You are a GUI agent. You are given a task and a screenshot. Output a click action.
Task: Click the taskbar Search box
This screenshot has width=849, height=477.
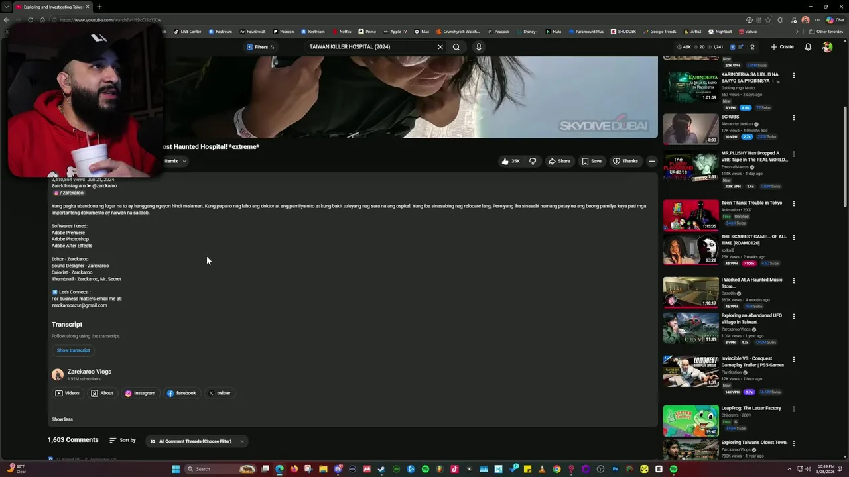point(220,469)
